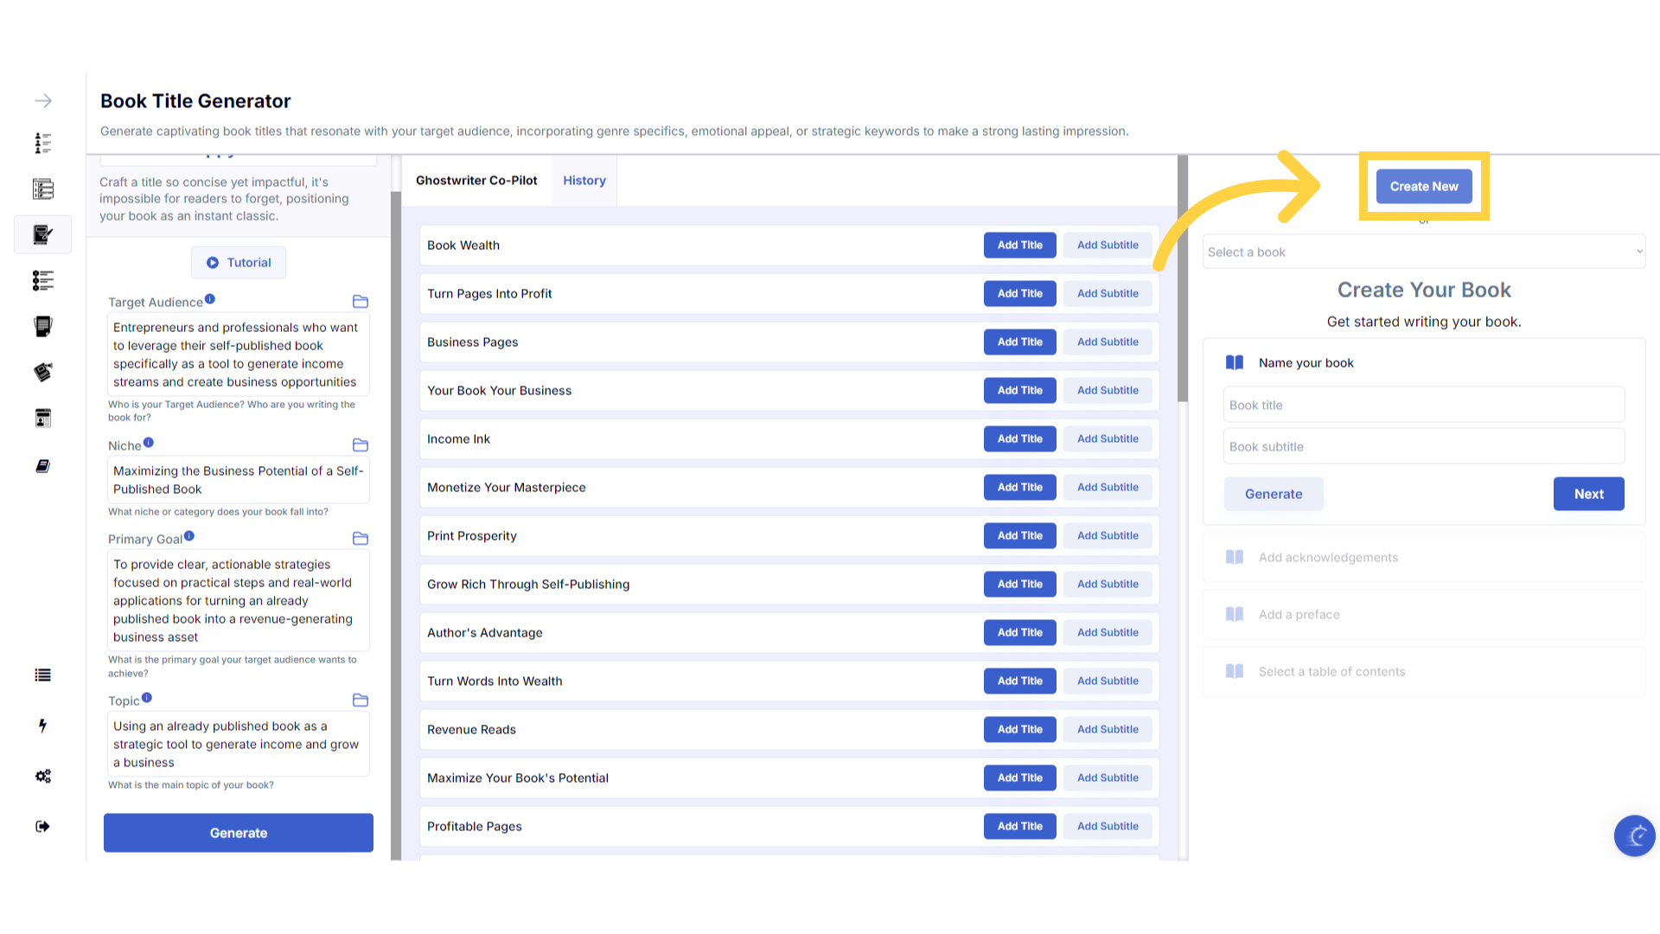
Task: Open the Primary Goal folder icon
Action: (361, 539)
